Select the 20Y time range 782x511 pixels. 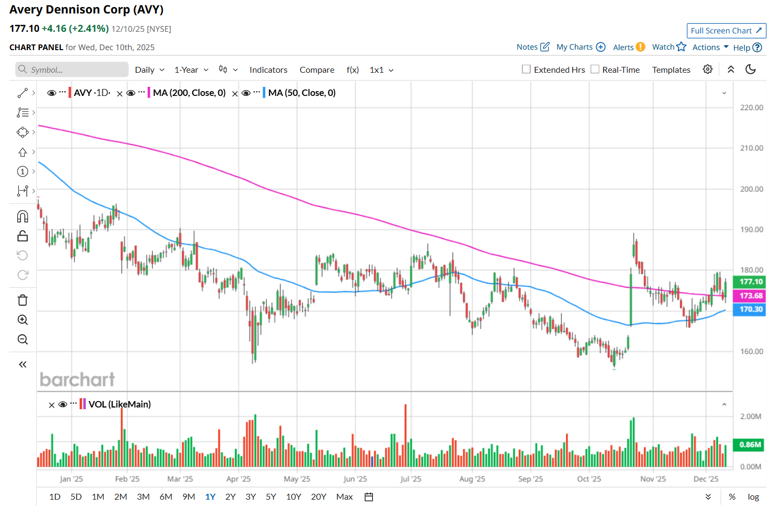(x=319, y=497)
